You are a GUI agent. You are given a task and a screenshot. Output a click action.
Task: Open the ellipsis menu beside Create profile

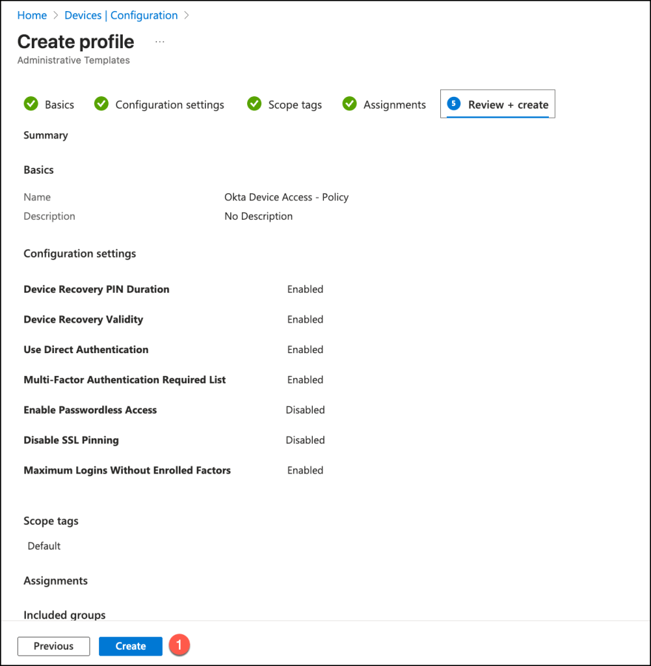160,42
